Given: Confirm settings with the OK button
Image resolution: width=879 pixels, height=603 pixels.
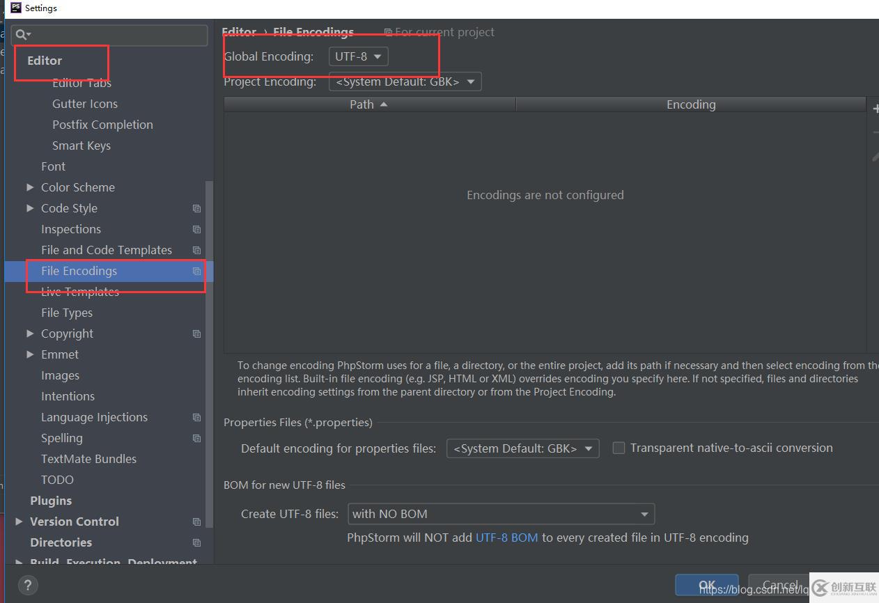Looking at the screenshot, I should [706, 585].
